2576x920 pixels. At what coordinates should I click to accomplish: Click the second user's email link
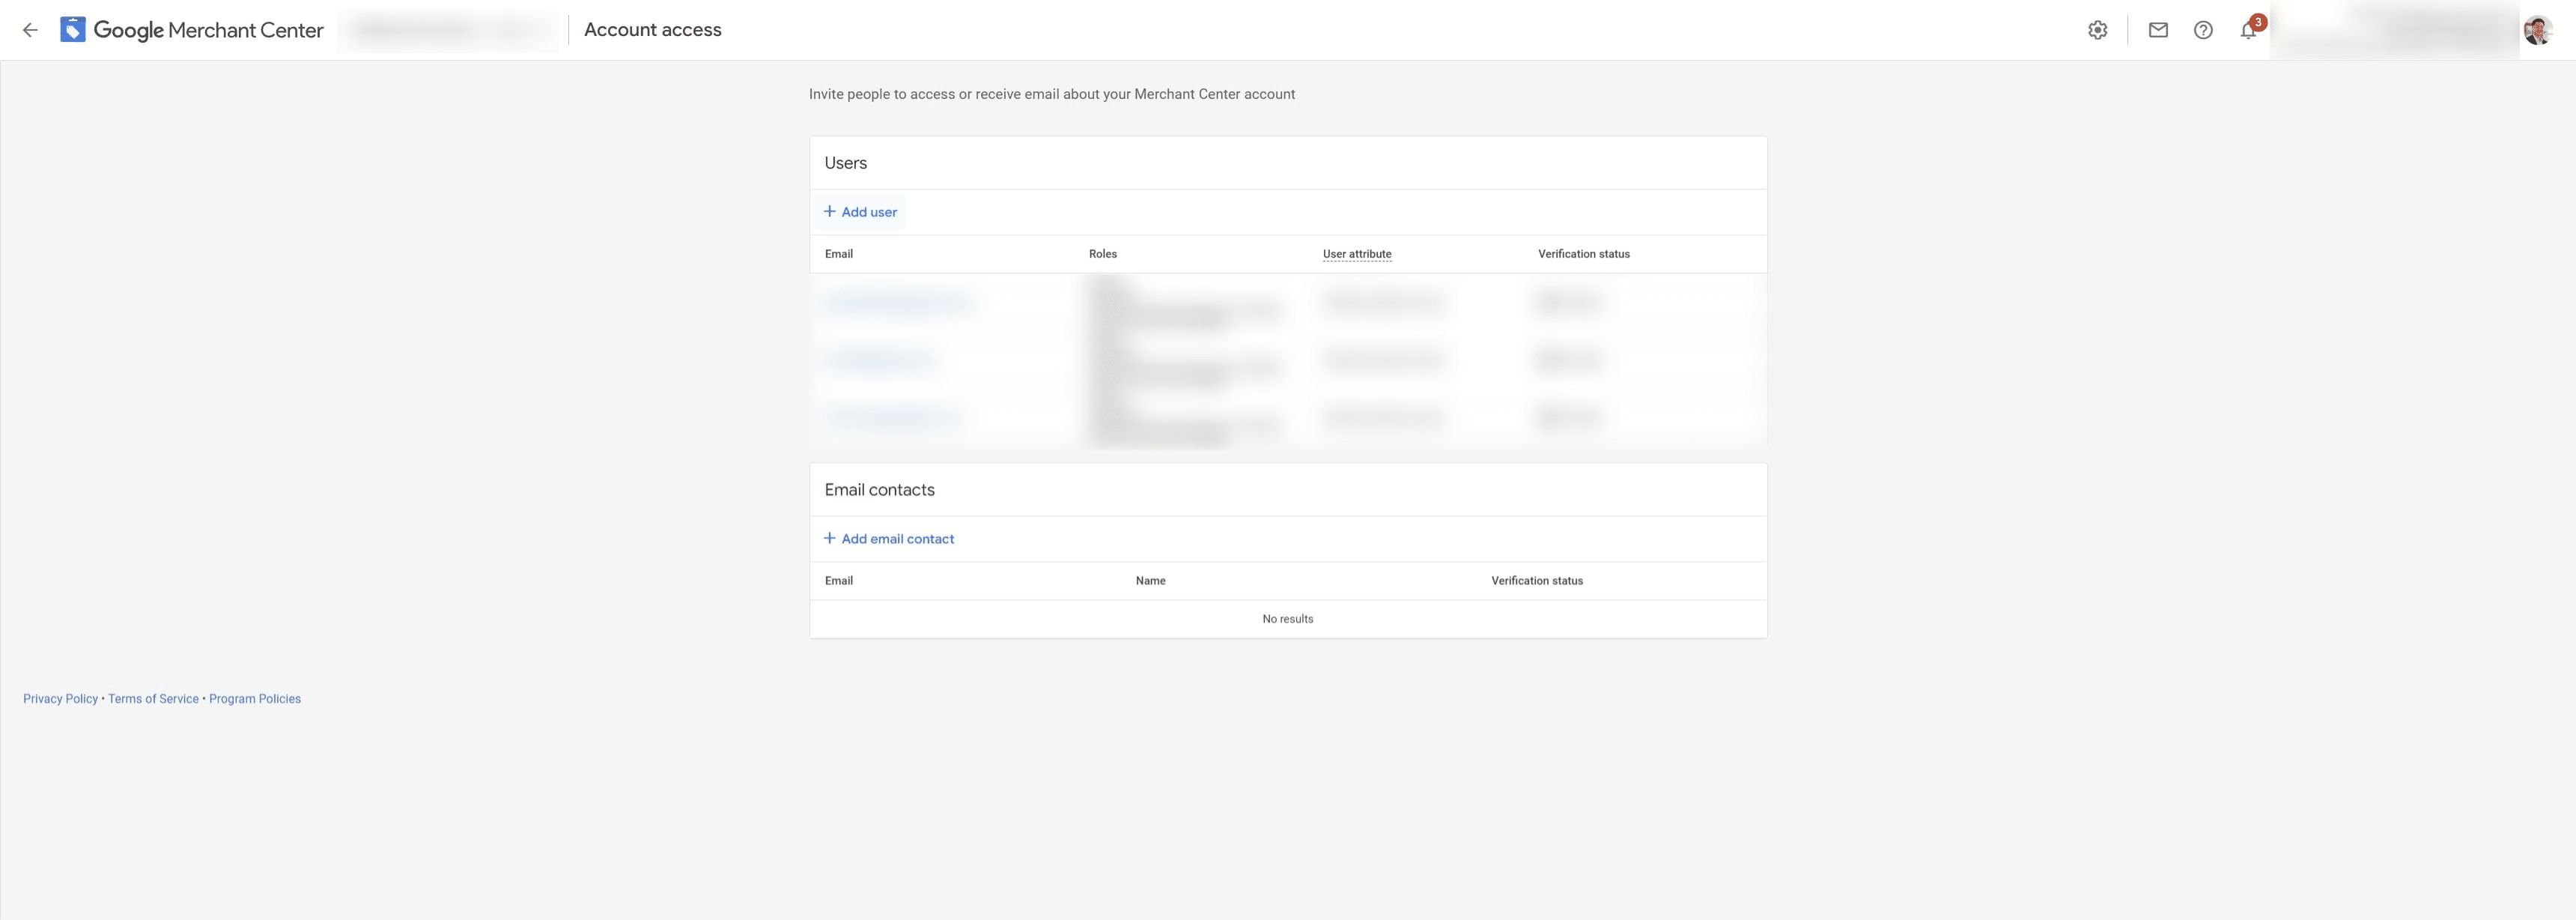pyautogui.click(x=880, y=359)
